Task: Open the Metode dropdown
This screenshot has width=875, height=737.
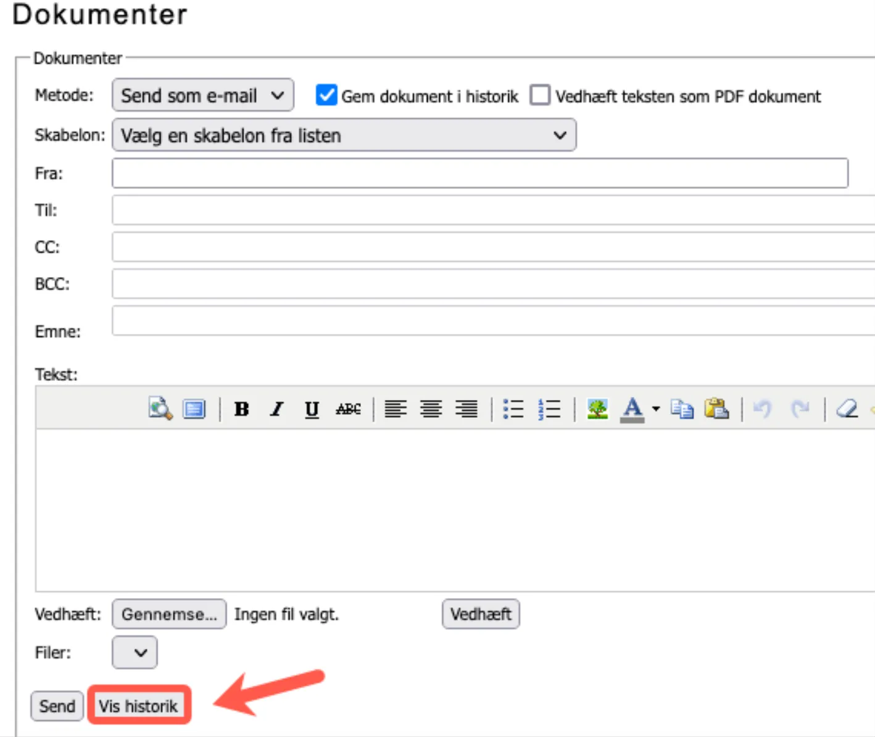Action: [x=202, y=95]
